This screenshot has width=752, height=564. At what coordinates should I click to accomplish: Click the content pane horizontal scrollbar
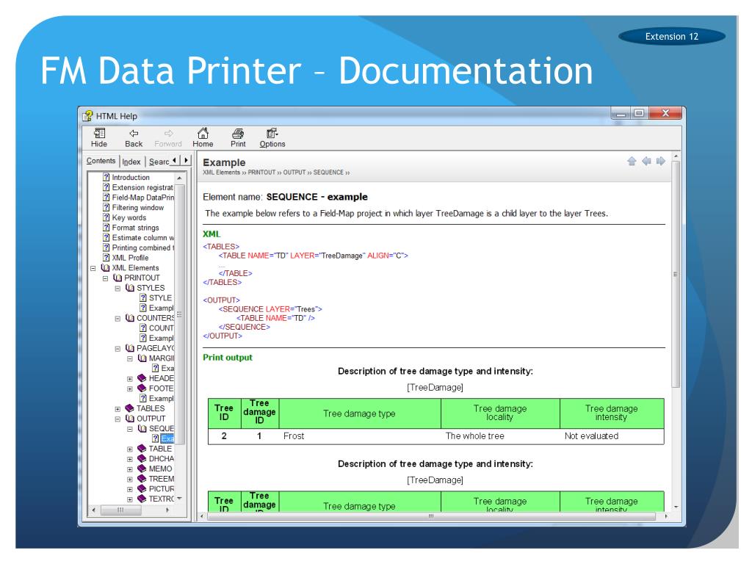(x=430, y=516)
